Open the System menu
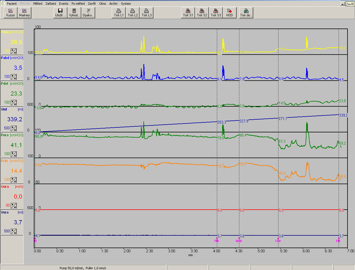 point(126,4)
